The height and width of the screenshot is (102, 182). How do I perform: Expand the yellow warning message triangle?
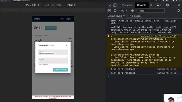click(112, 36)
